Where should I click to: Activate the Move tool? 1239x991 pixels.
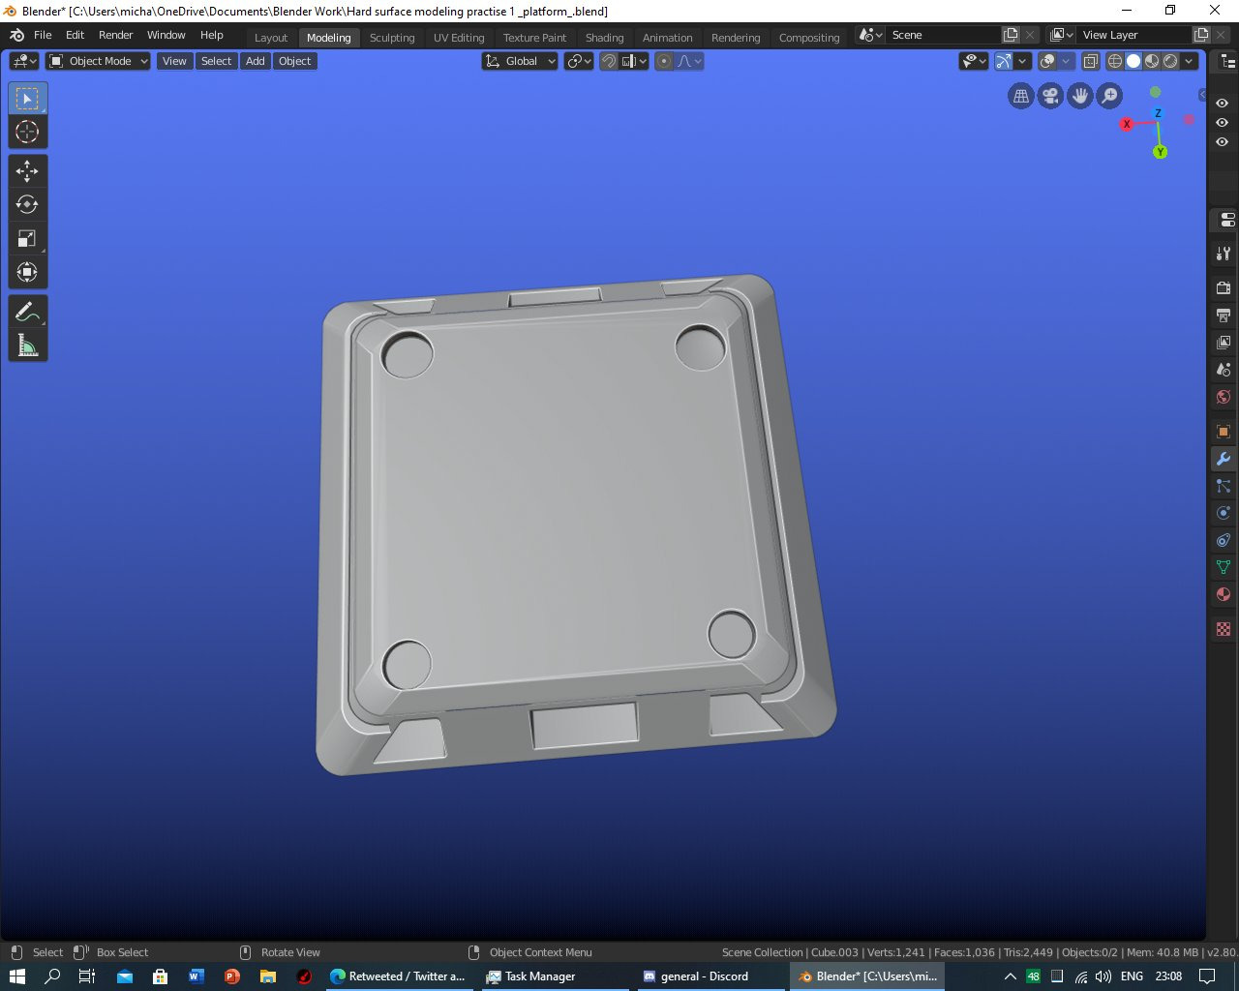click(27, 171)
